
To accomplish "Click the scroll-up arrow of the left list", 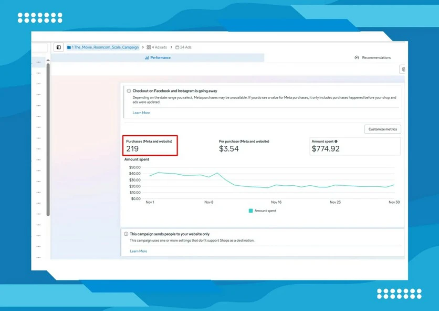I will [48, 61].
